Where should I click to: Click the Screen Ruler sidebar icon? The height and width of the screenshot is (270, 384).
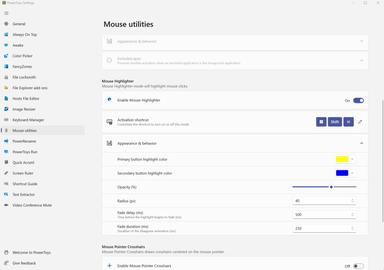click(x=6, y=173)
